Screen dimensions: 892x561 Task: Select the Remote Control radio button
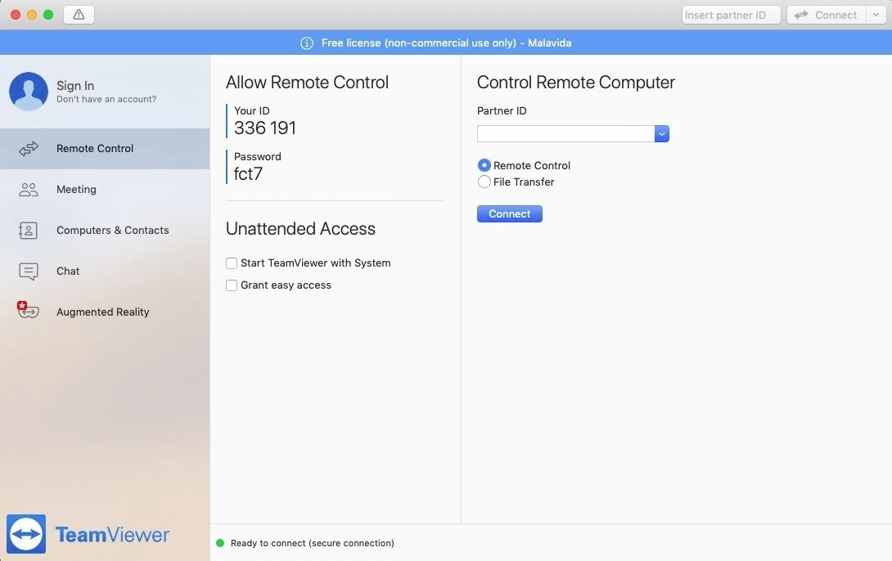484,165
